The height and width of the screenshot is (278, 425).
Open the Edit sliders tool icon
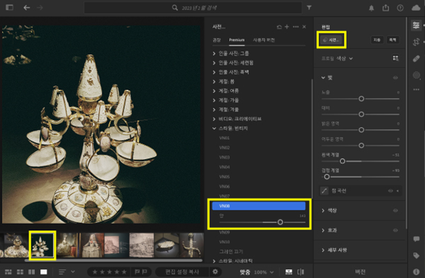416,25
